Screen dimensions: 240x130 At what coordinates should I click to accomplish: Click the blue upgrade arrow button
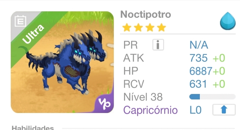224,110
